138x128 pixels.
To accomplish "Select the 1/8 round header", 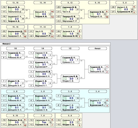I will pos(16,48).
